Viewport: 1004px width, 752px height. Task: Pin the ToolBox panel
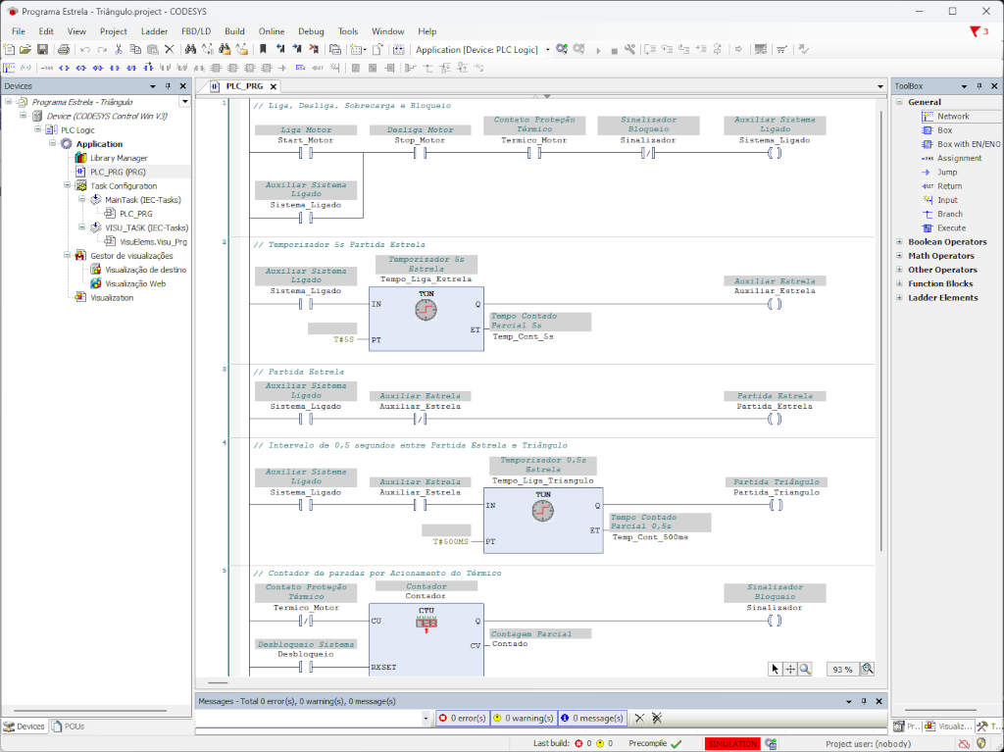coord(979,86)
